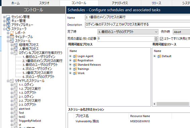Screen dimensions: 190x128
Task: Click the 1-3. ログアウト schedule icon
Action: click(16, 93)
